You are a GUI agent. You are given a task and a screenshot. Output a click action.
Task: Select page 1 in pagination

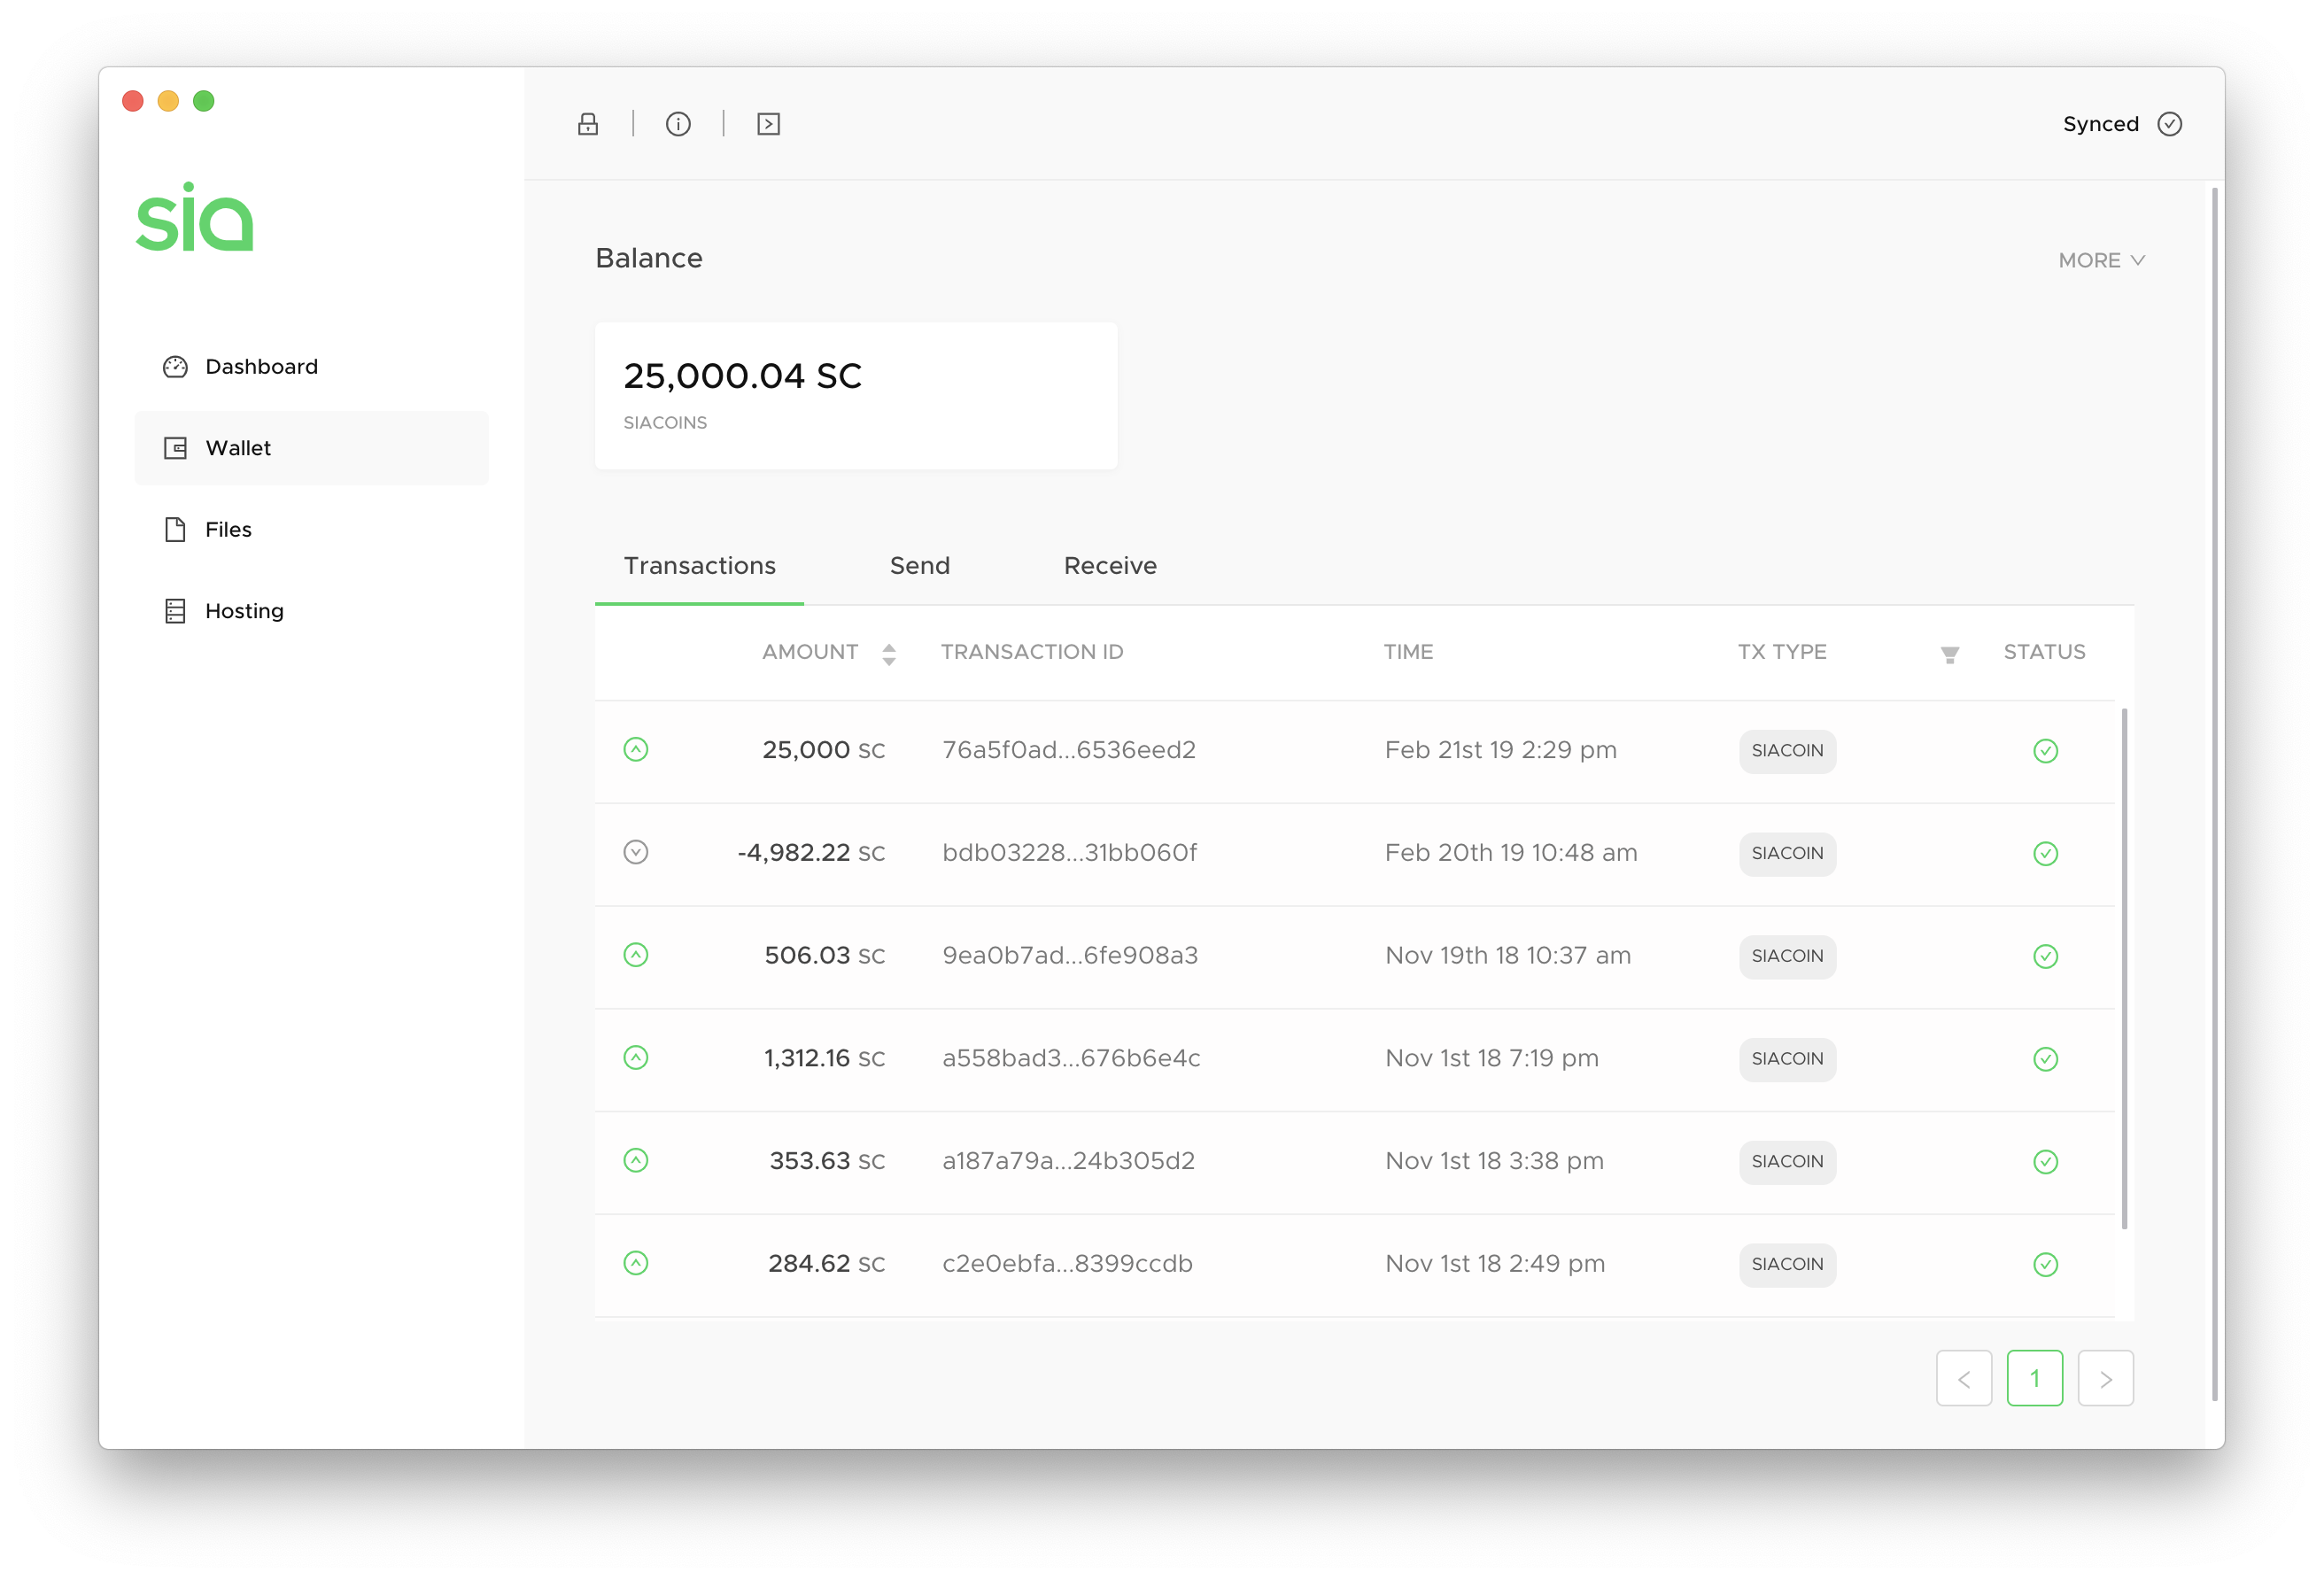2035,1379
